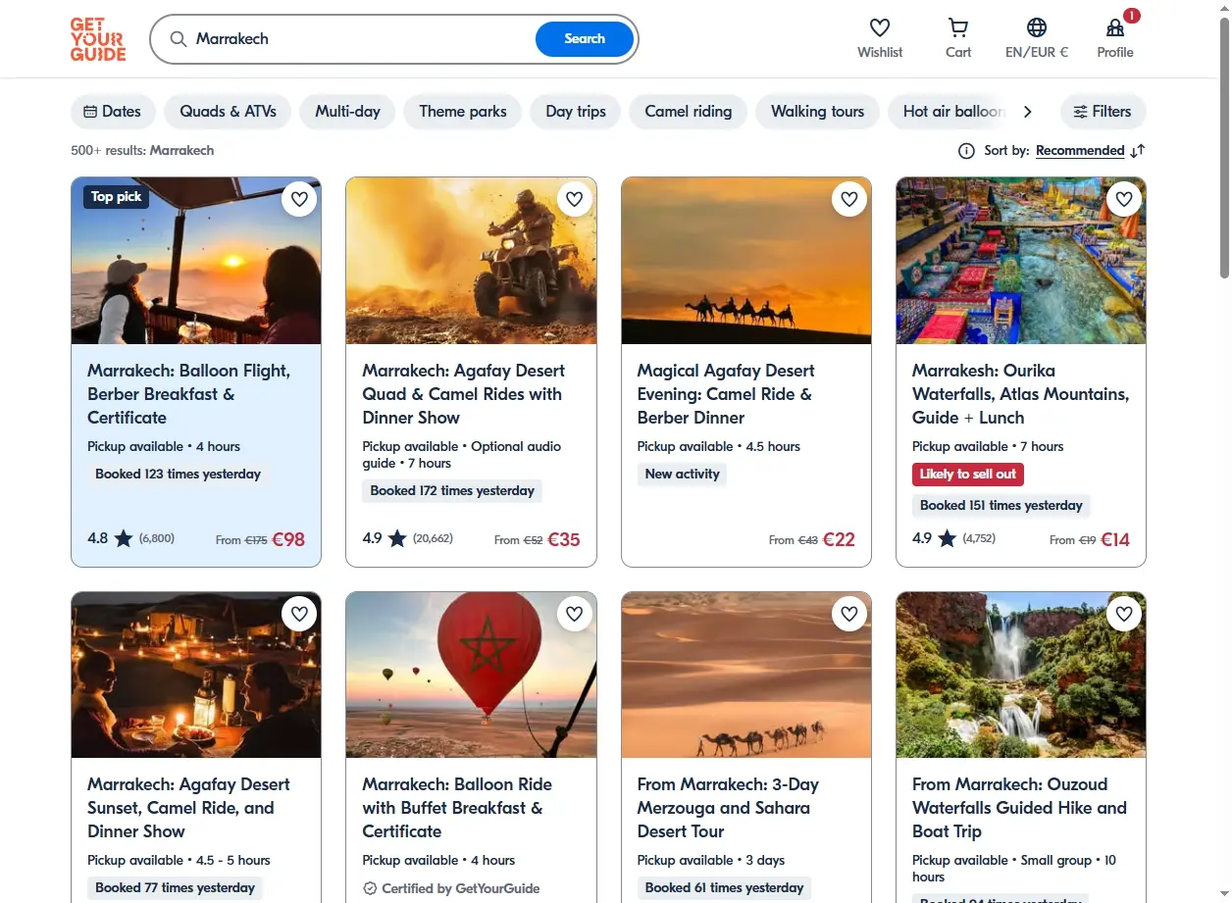The height and width of the screenshot is (903, 1232).
Task: Open the Sahara dunes camel photo thumbnail
Action: click(x=746, y=675)
